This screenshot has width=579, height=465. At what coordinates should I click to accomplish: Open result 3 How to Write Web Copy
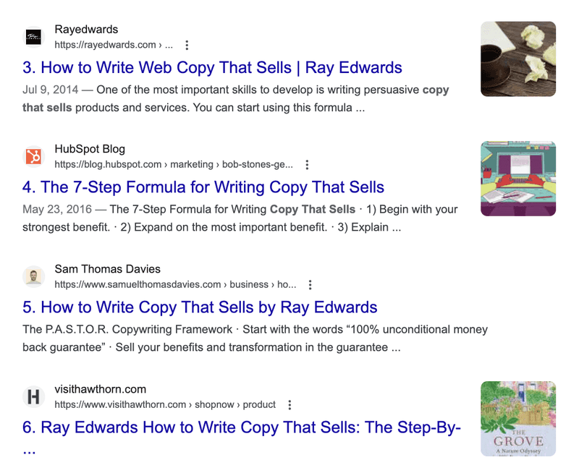point(212,68)
